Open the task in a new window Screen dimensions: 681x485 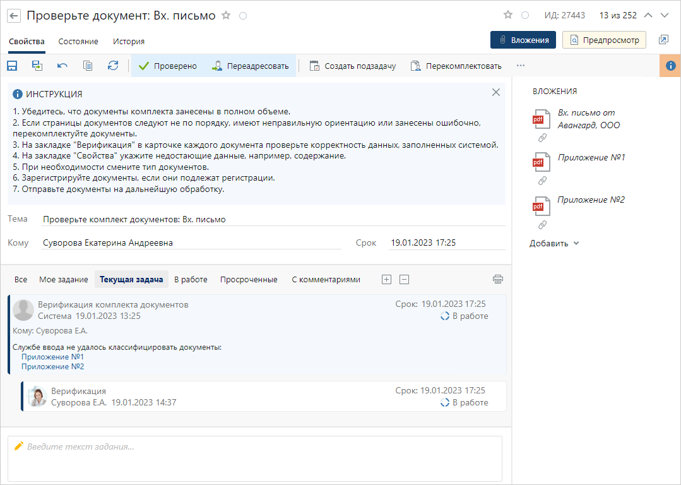[x=663, y=40]
